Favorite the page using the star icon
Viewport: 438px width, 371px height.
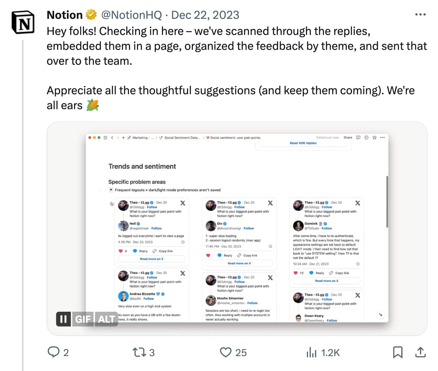374,137
